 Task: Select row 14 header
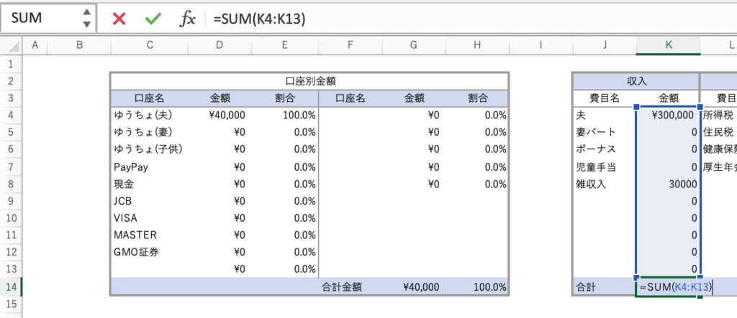point(11,287)
